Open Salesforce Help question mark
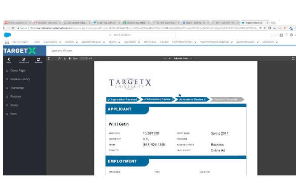This screenshot has width=296, height=196. (286, 35)
